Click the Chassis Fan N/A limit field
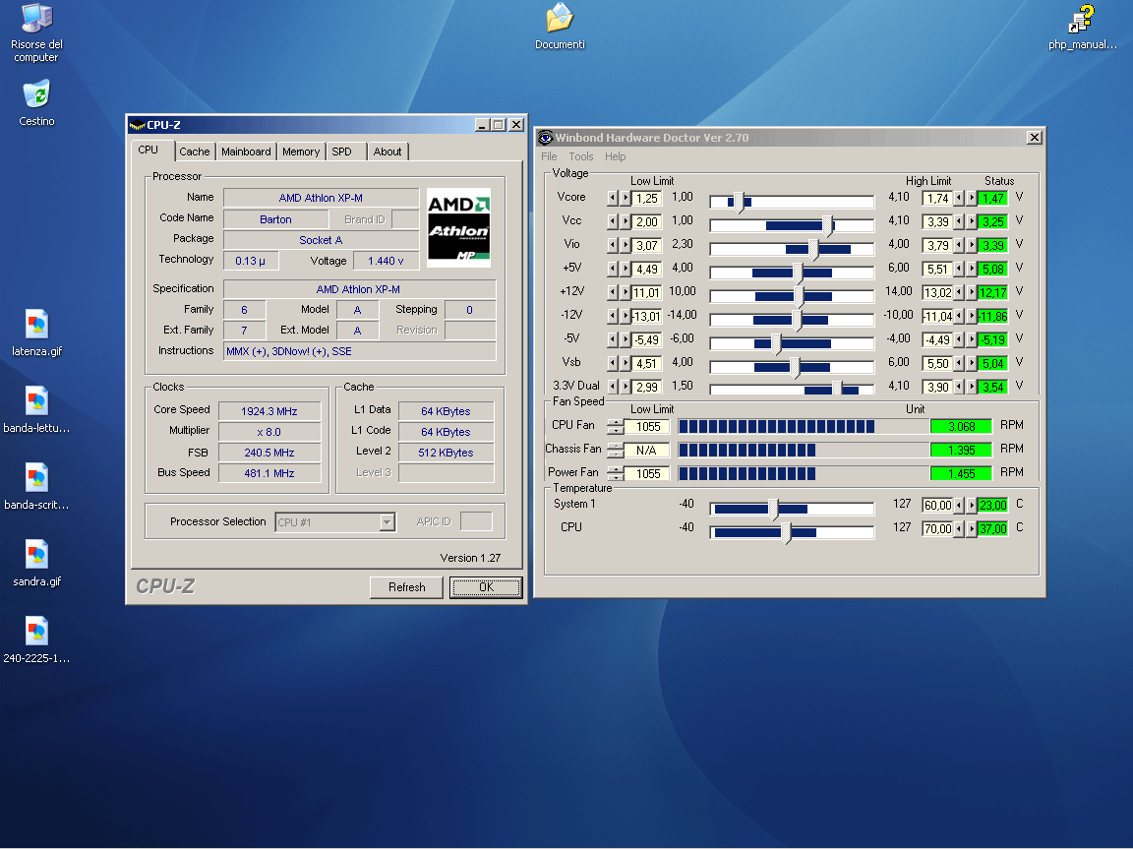 pos(648,451)
